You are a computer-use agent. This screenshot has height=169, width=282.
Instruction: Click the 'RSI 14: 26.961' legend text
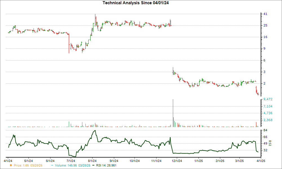[106, 165]
